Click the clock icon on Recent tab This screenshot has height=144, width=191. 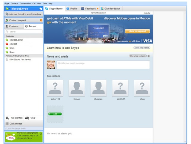point(27,26)
